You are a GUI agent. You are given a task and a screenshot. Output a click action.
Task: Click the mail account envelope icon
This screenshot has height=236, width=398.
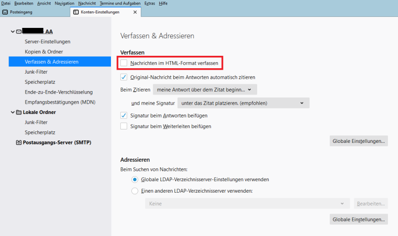[x=19, y=32]
